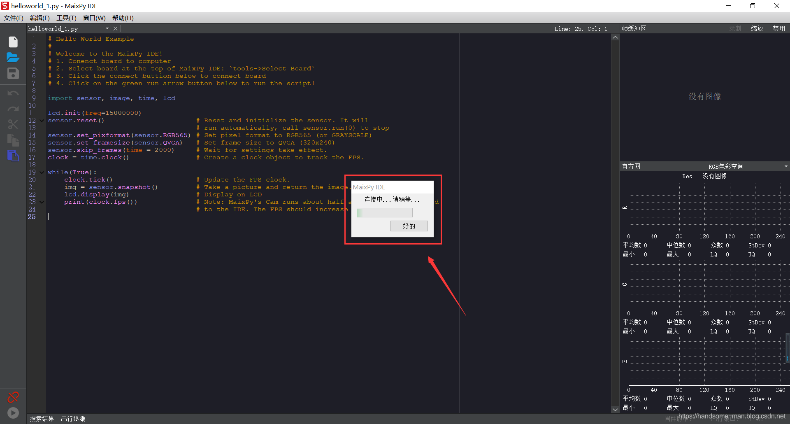Open a file with the folder icon
Screen dimensions: 790x424
(13, 58)
